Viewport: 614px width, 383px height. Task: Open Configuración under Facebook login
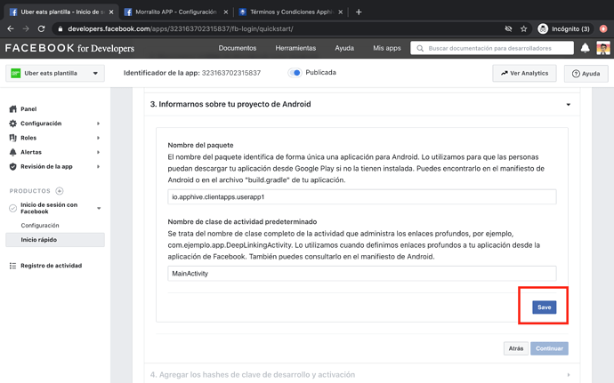[40, 226]
